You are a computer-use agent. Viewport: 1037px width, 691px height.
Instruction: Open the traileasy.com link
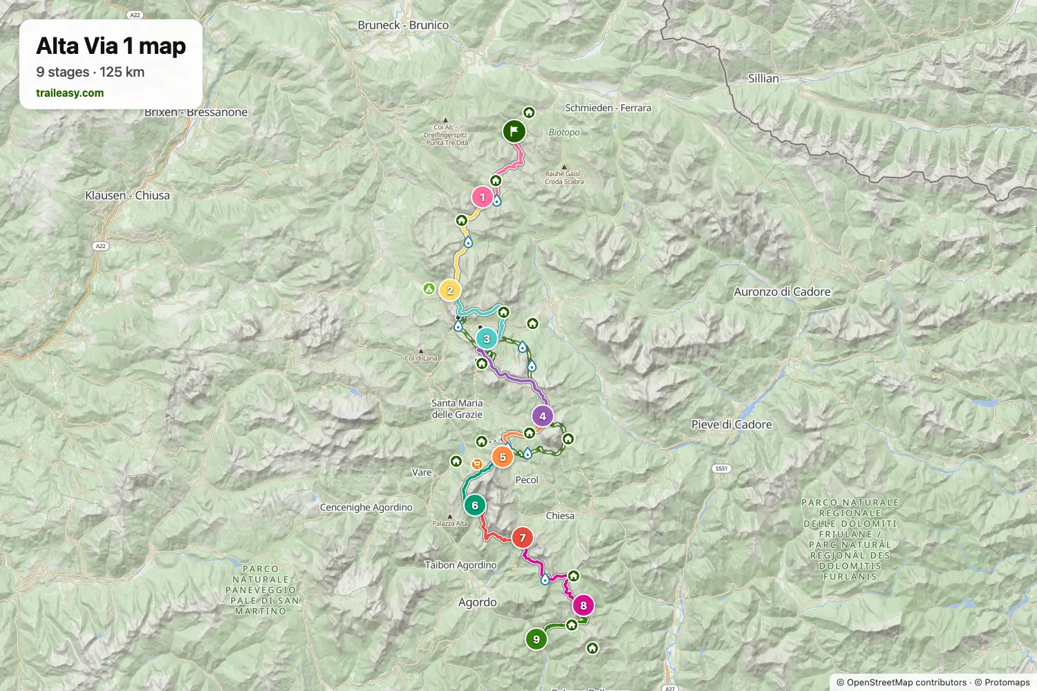(70, 93)
